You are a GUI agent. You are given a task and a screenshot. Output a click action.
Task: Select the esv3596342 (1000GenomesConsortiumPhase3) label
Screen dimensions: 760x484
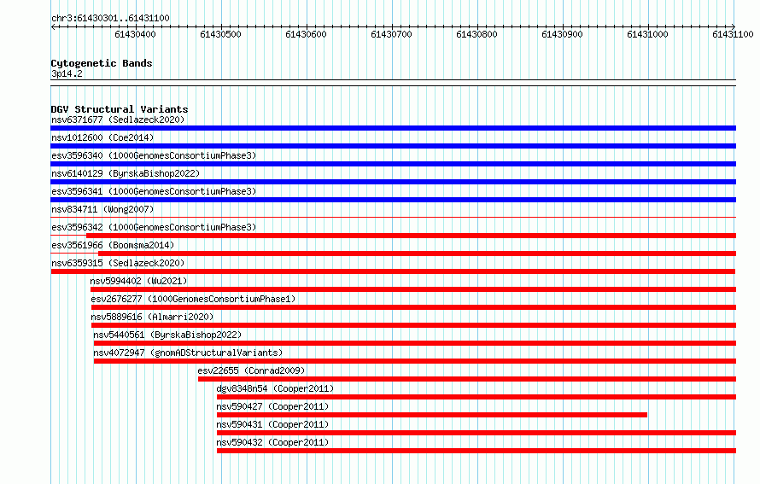pyautogui.click(x=154, y=227)
